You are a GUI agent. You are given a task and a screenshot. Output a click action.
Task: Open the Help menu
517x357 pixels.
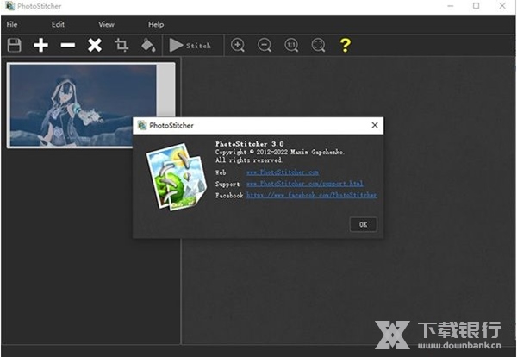click(156, 24)
